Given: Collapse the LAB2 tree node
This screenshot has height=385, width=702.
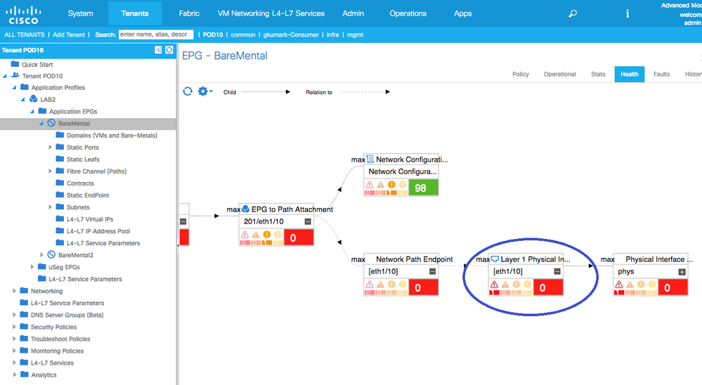Looking at the screenshot, I should pos(22,99).
